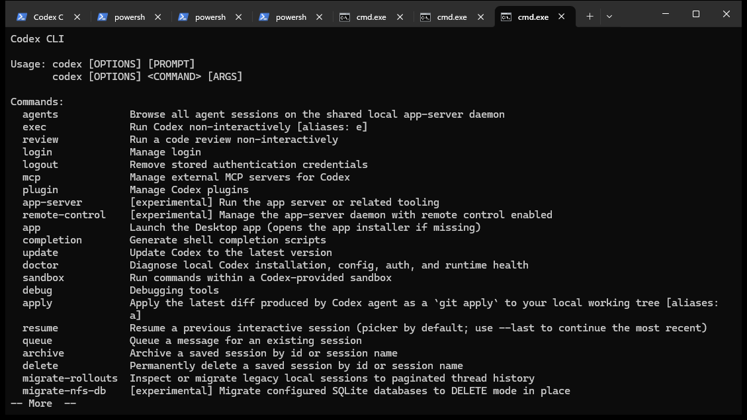The height and width of the screenshot is (420, 747).
Task: Switch to the Codex C tab
Action: (x=48, y=17)
